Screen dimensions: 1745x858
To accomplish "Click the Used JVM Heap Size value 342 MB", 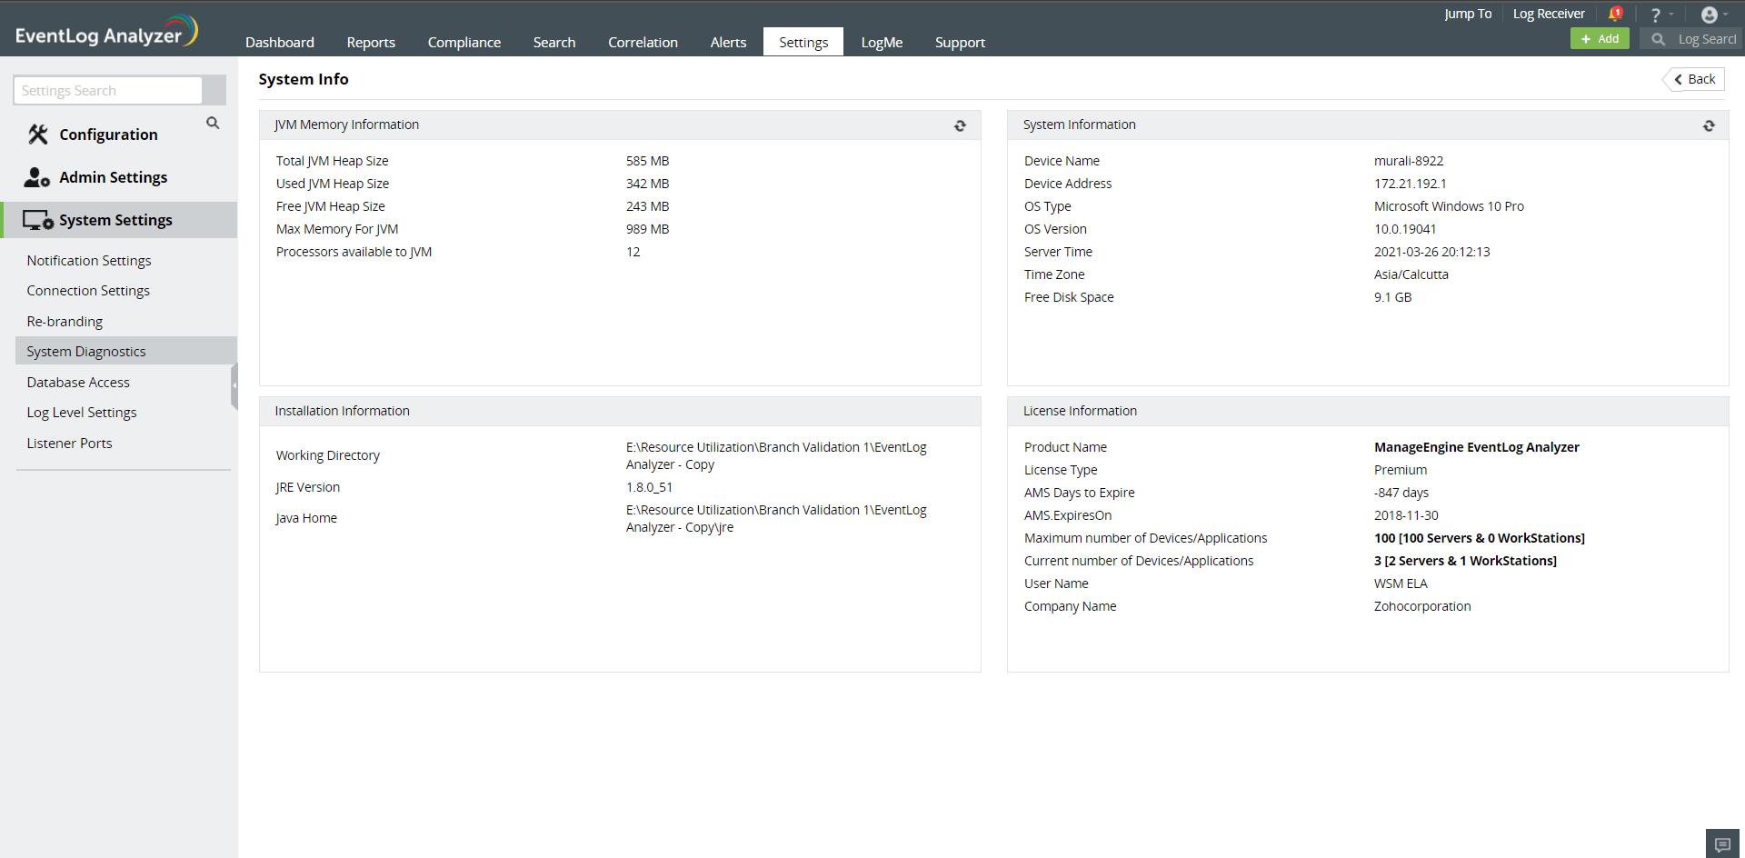I will coord(647,184).
